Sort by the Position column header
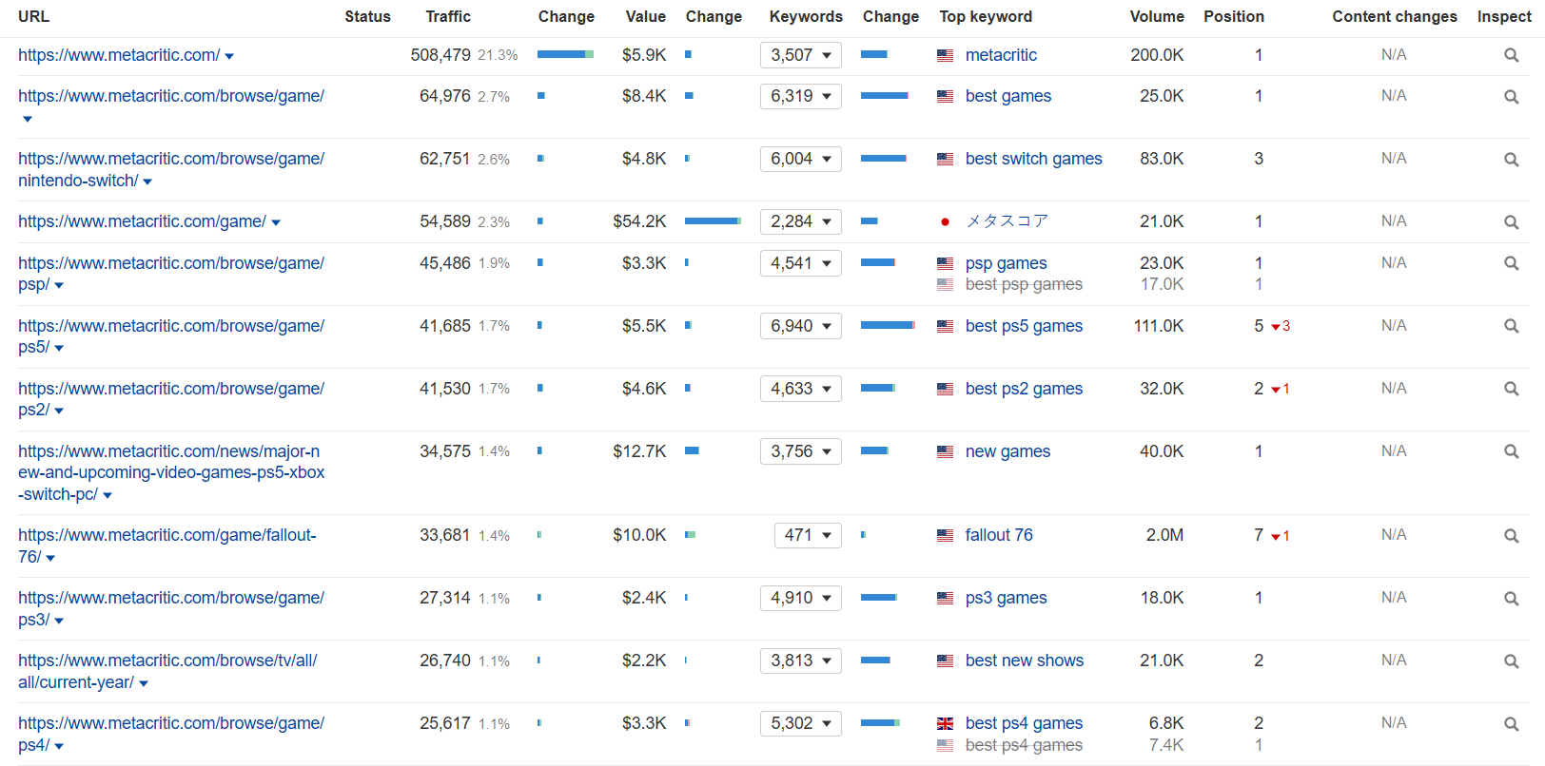1545x766 pixels. point(1234,16)
